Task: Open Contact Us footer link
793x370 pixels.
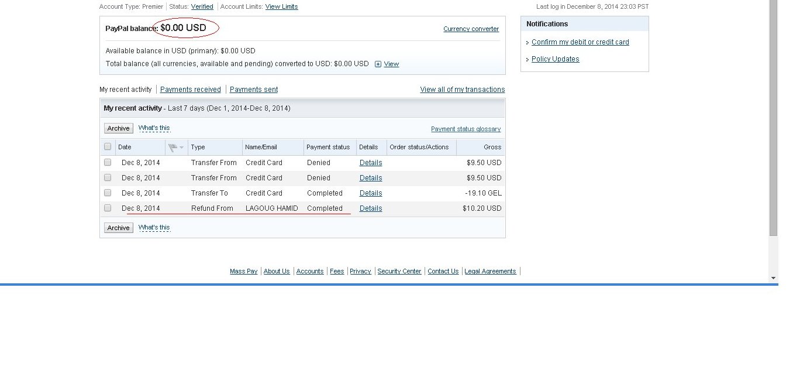Action: [443, 271]
